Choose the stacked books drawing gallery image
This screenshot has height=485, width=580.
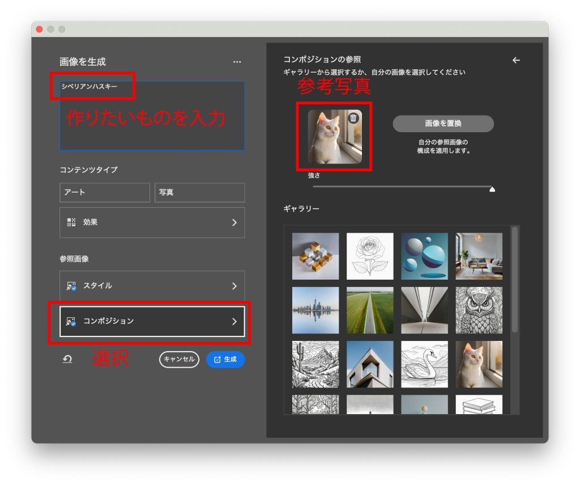(x=479, y=404)
